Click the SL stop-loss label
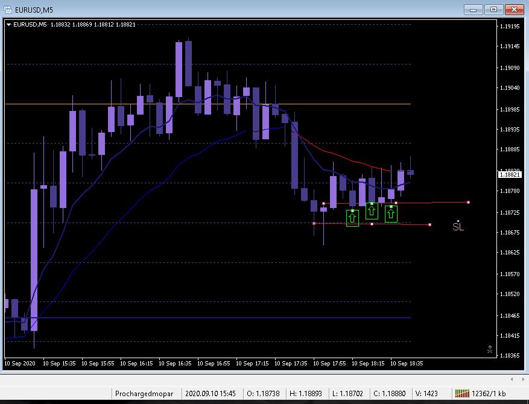Screen dimensions: 529x404 458,226
